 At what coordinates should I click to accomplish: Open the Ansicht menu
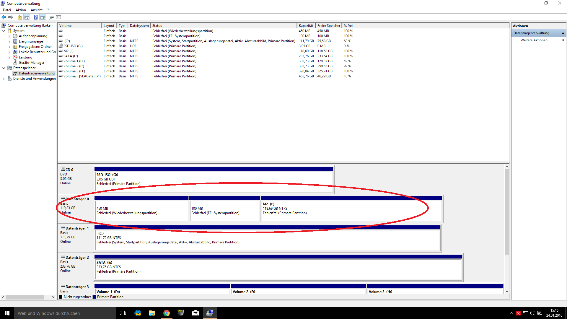[x=37, y=10]
